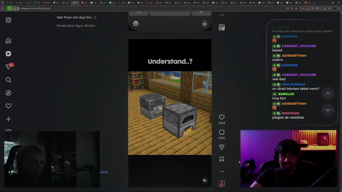Select chat message real dad
Image resolution: width=342 pixels, height=192 pixels.
[x=279, y=79]
